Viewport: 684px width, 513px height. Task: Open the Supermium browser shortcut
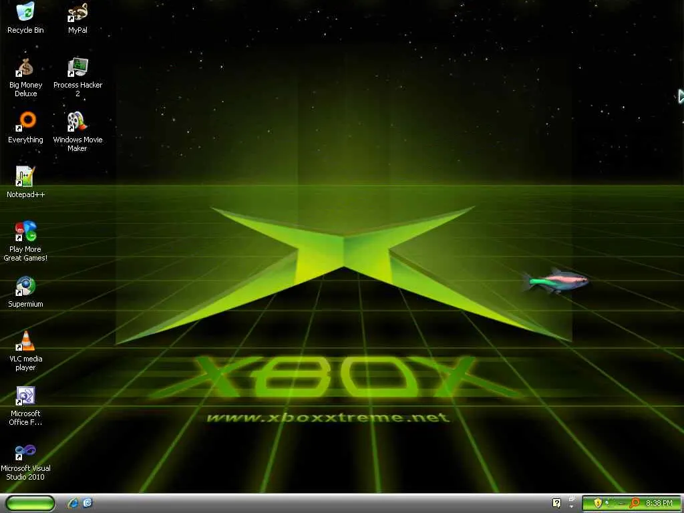tap(25, 293)
